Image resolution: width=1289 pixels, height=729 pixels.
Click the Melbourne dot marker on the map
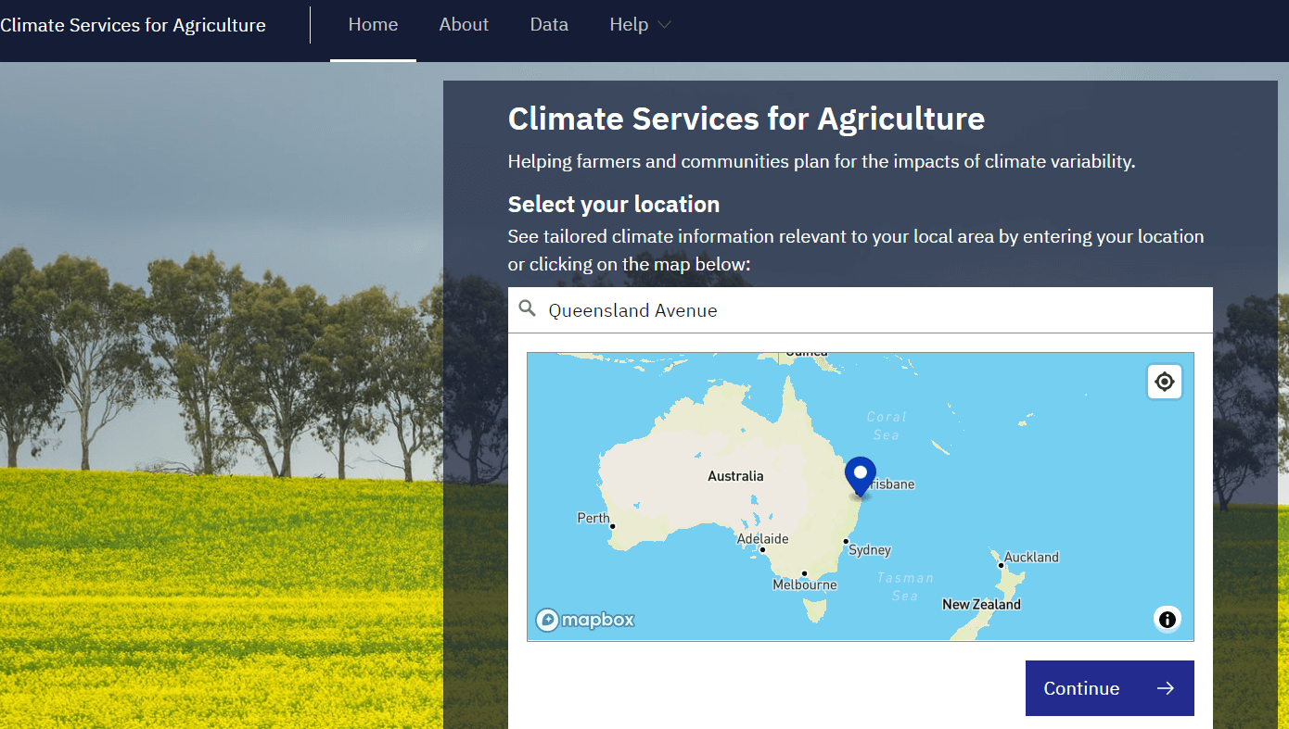[x=805, y=573]
